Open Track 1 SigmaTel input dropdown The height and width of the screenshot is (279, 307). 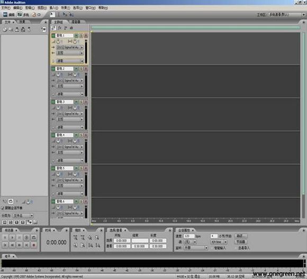tap(70, 47)
